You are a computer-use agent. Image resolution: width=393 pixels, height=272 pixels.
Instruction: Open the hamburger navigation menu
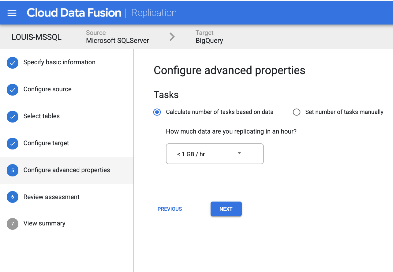pyautogui.click(x=12, y=13)
